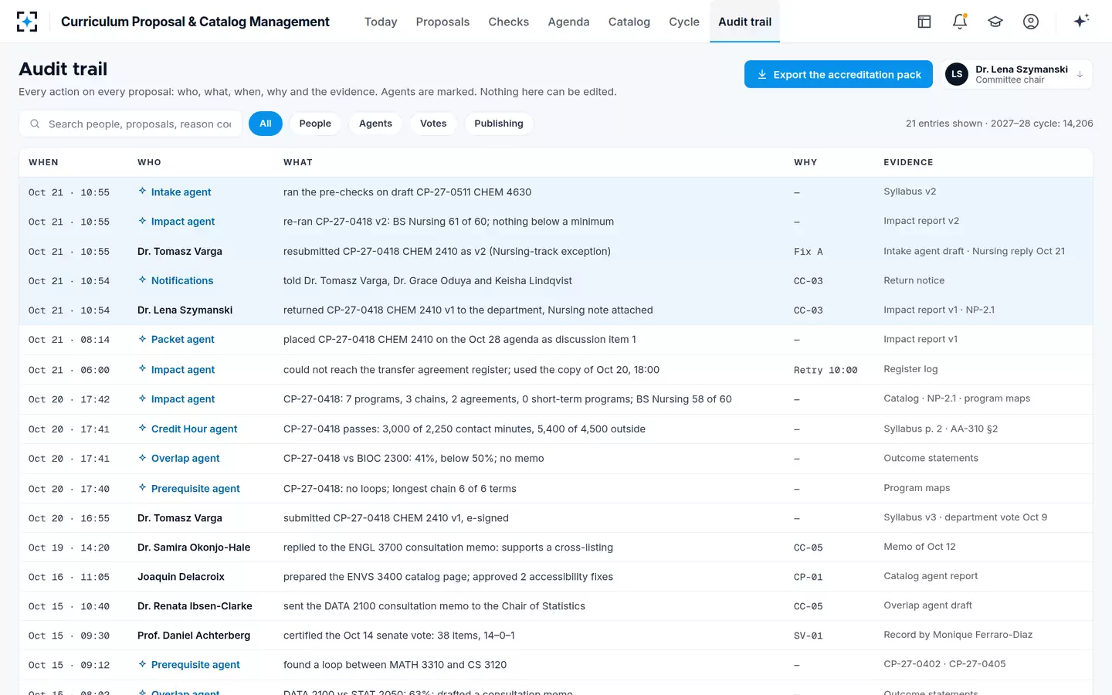Open the Intake agent link
The image size is (1112, 695).
pyautogui.click(x=181, y=192)
